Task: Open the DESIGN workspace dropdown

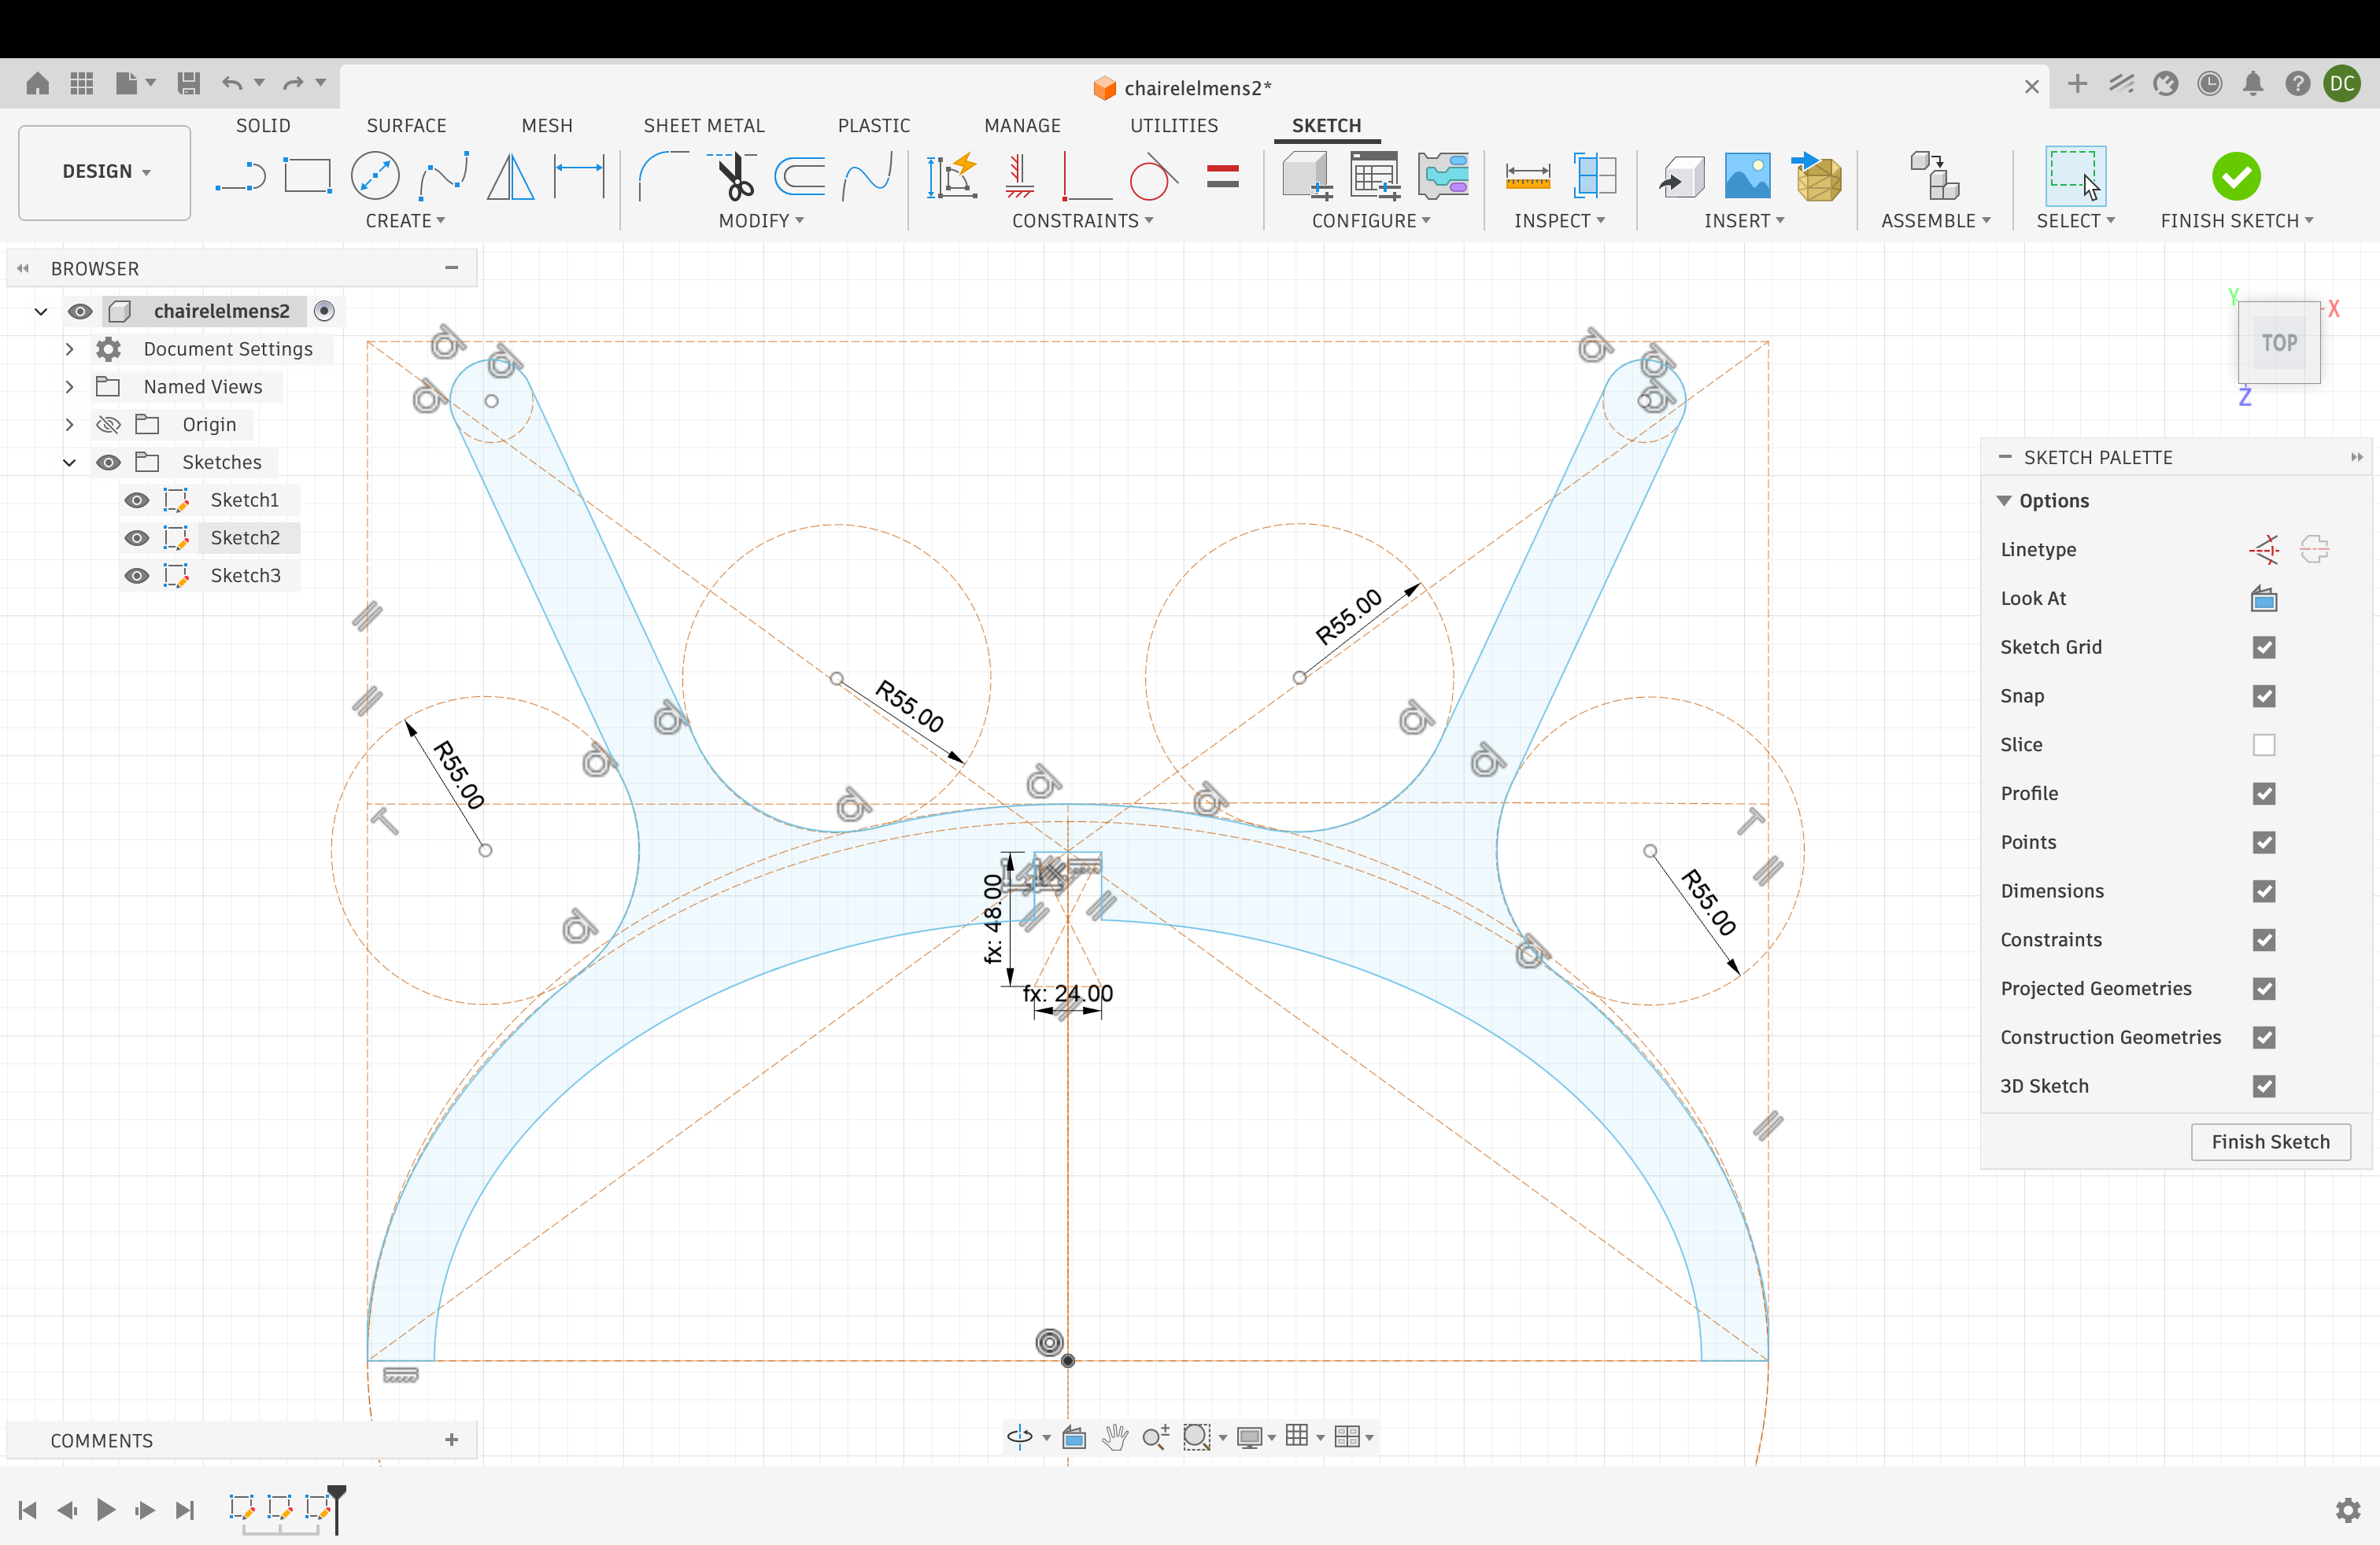Action: 105,172
